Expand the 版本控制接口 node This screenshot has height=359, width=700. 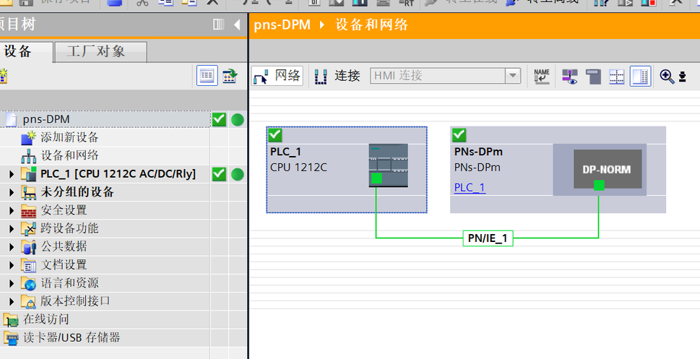pos(12,301)
